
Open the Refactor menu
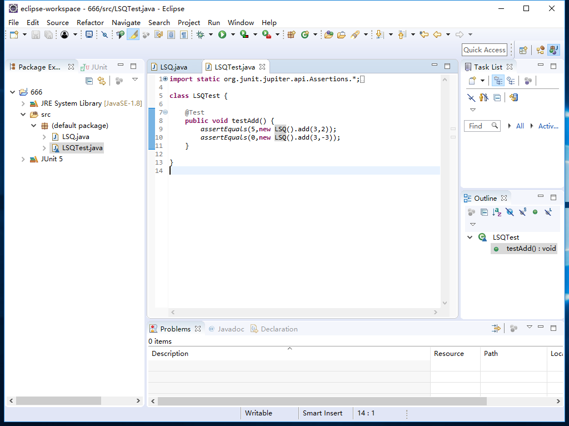point(90,22)
